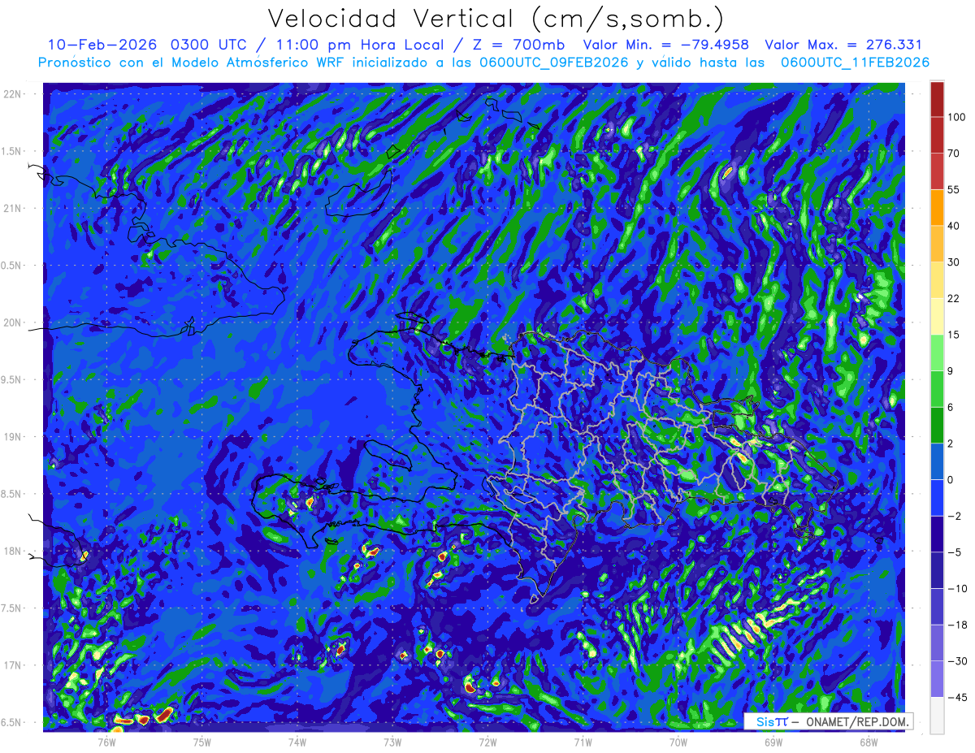Click the violet swatch between -45 and -30
Viewport: 975px width, 753px height.
pos(937,678)
